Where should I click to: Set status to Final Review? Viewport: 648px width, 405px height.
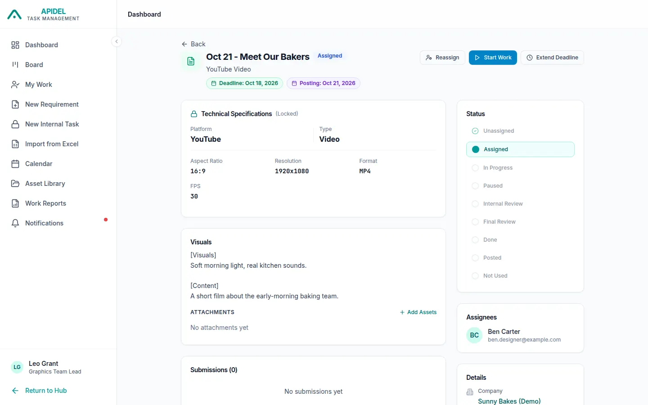(520, 222)
